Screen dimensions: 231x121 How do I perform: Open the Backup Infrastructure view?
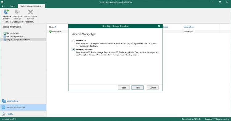pos(23,108)
